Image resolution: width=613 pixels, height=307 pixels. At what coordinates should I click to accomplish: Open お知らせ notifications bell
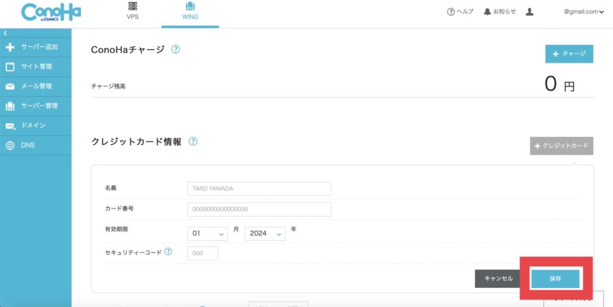pos(500,12)
